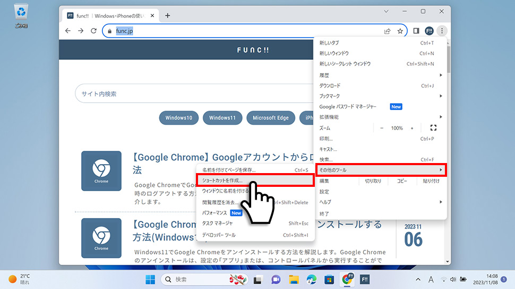
Task: Open the Chrome side panel
Action: 416,31
